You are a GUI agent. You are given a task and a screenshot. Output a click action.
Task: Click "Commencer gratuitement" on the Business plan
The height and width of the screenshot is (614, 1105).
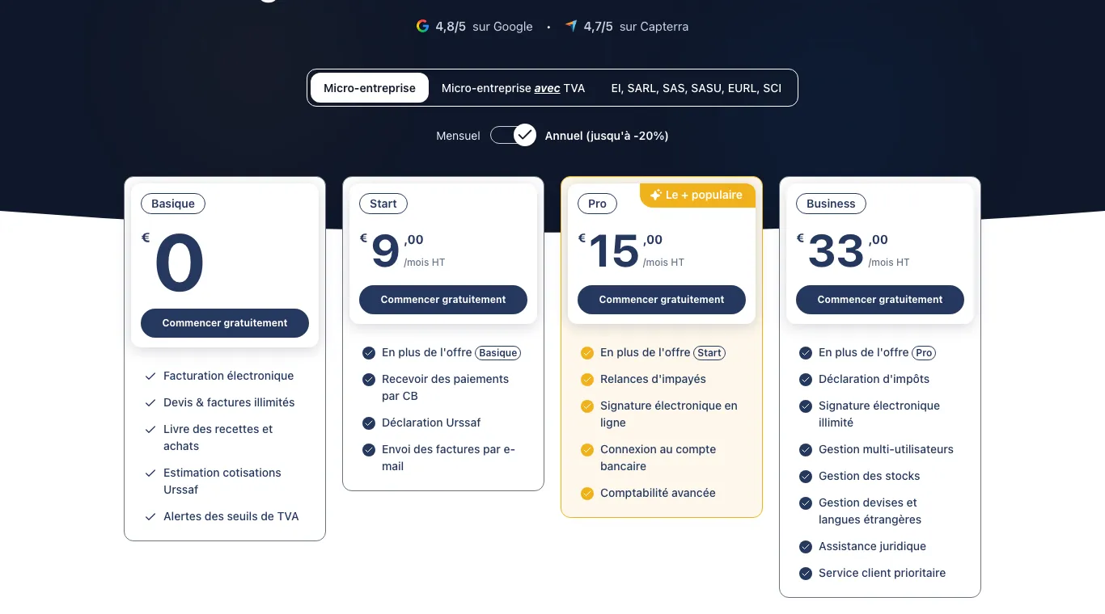click(880, 300)
